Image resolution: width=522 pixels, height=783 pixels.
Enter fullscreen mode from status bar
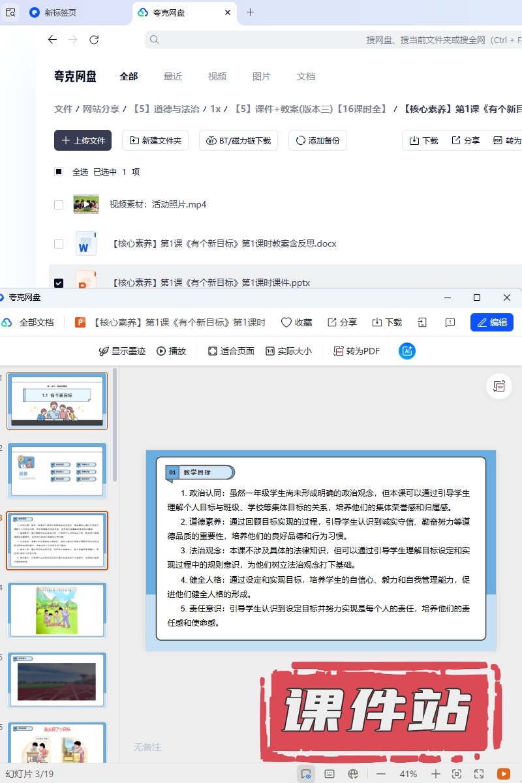tap(478, 774)
